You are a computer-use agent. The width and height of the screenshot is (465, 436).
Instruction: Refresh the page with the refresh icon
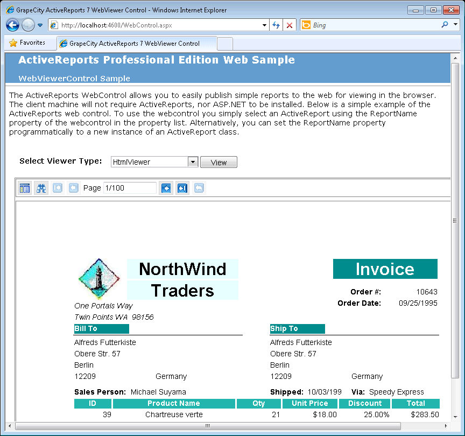(276, 25)
